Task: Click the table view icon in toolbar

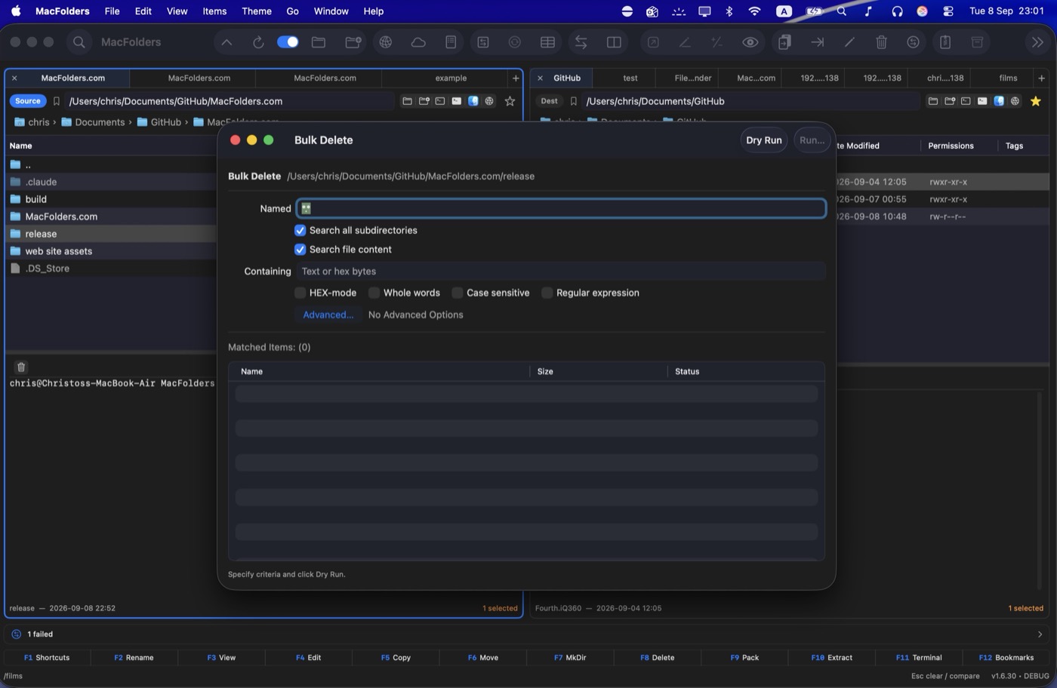Action: pos(547,42)
